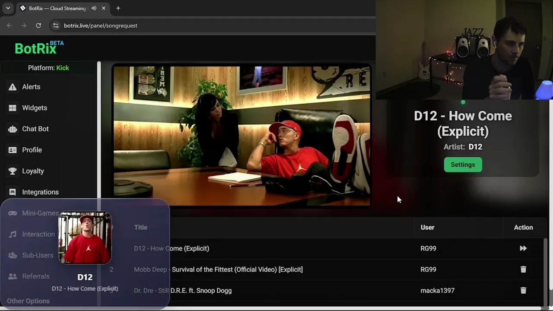Go to the Referrals sidebar section
The image size is (553, 311).
pos(29,276)
